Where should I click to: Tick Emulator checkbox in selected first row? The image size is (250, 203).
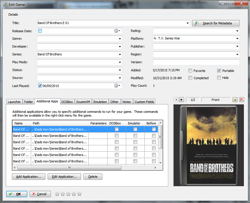(x=135, y=129)
